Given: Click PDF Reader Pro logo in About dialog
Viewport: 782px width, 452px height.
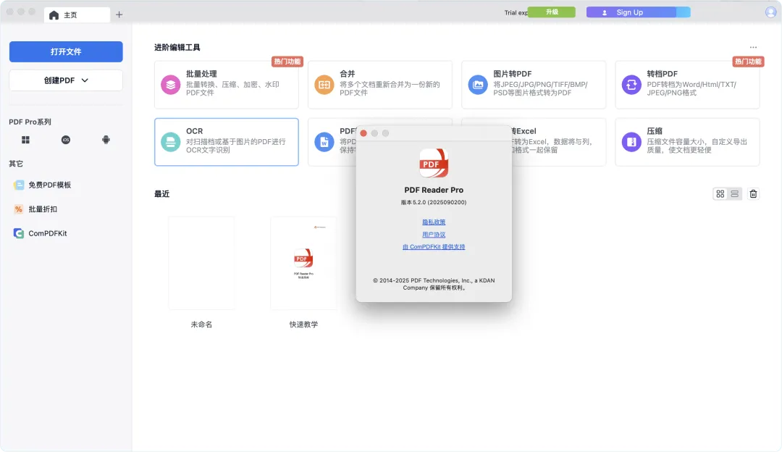Looking at the screenshot, I should 434,163.
